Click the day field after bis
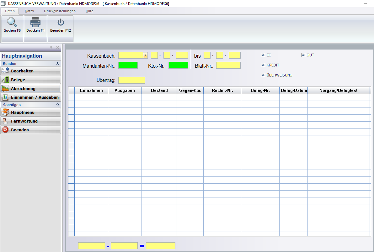 (x=207, y=55)
